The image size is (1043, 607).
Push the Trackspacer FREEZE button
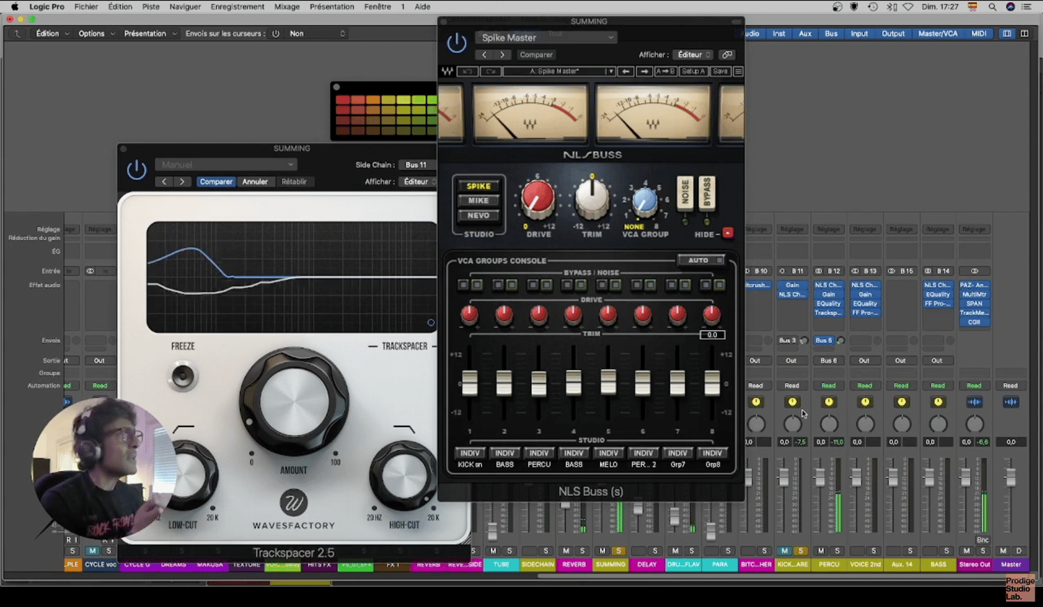pos(183,375)
